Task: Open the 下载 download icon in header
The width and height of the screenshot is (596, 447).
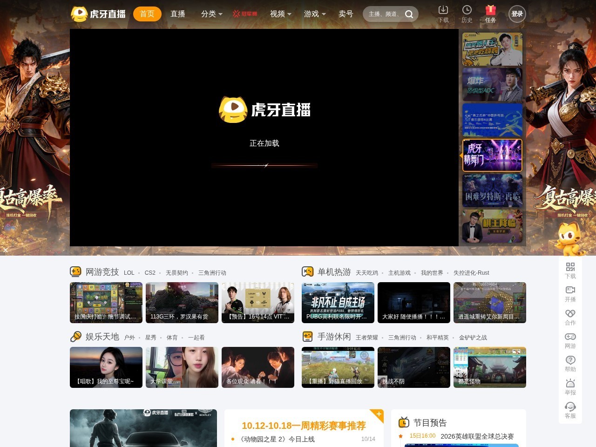Action: [443, 14]
